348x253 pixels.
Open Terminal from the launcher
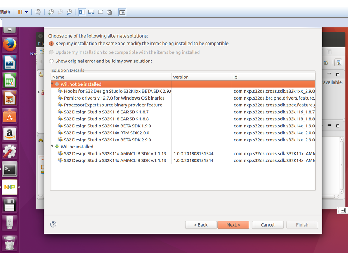pyautogui.click(x=9, y=169)
